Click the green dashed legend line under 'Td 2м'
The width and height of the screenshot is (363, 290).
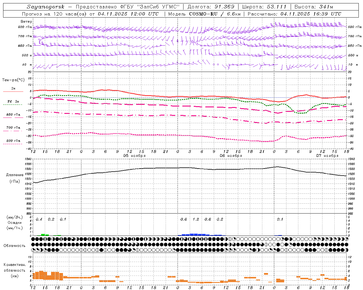click(x=12, y=105)
